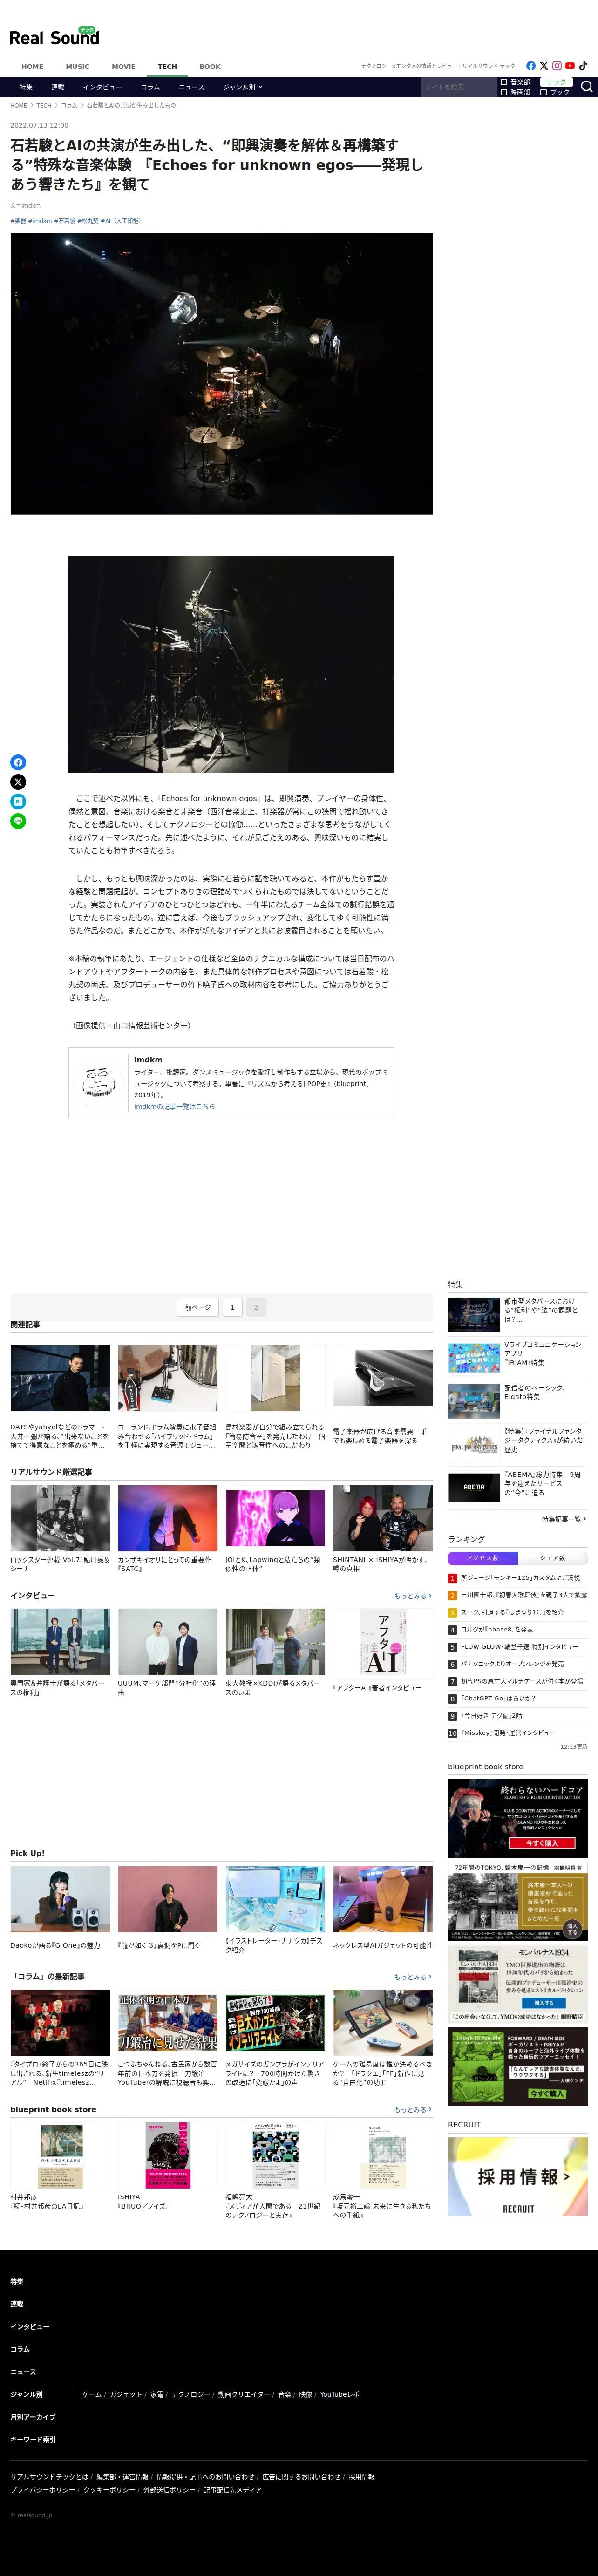
Task: Open the MUSIC top tab
Action: [78, 67]
